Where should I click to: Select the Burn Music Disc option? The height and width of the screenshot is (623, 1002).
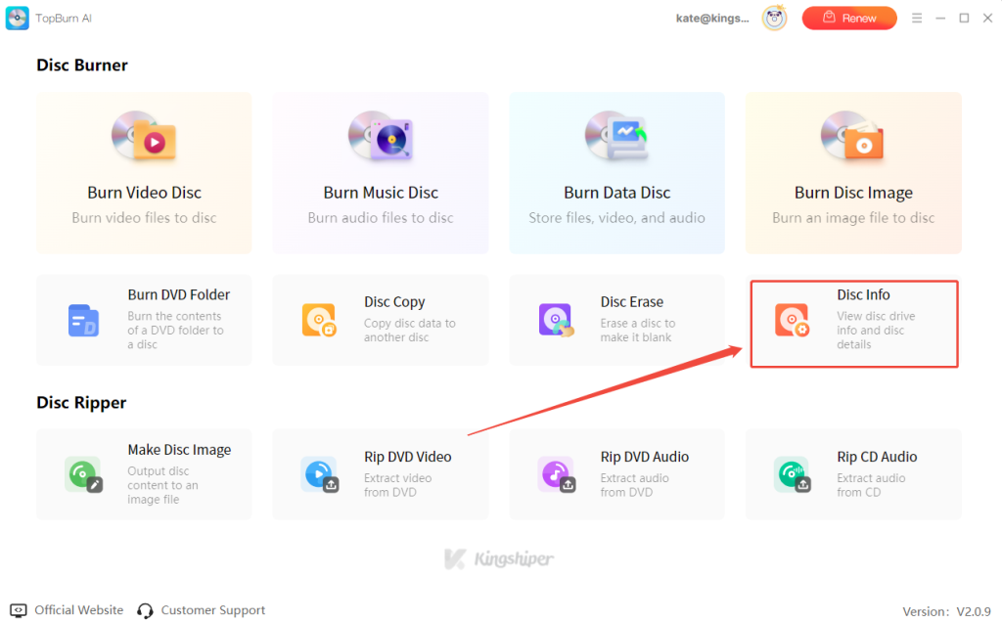[380, 172]
